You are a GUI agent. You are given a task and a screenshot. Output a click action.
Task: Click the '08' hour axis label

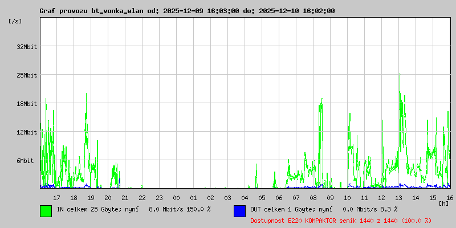pyautogui.click(x=313, y=198)
